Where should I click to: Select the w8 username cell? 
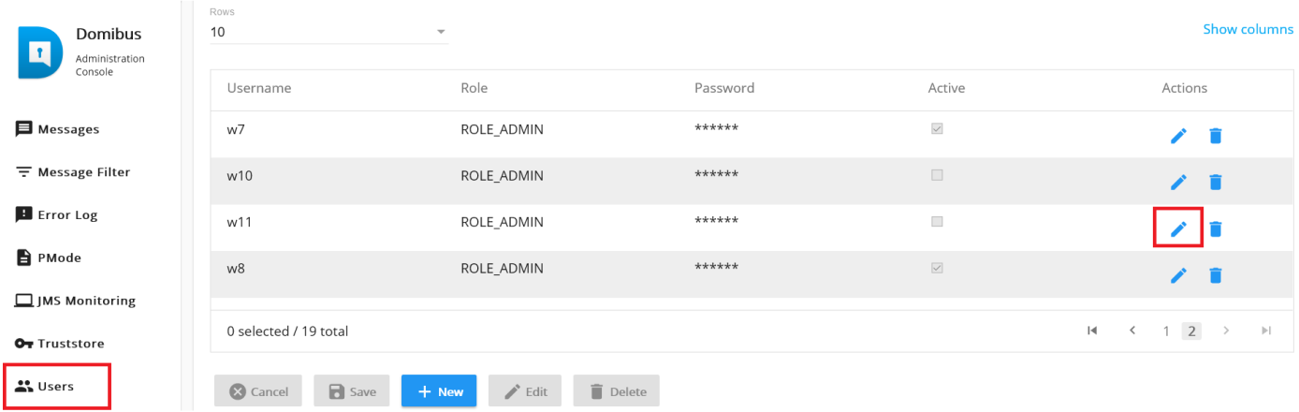(236, 269)
